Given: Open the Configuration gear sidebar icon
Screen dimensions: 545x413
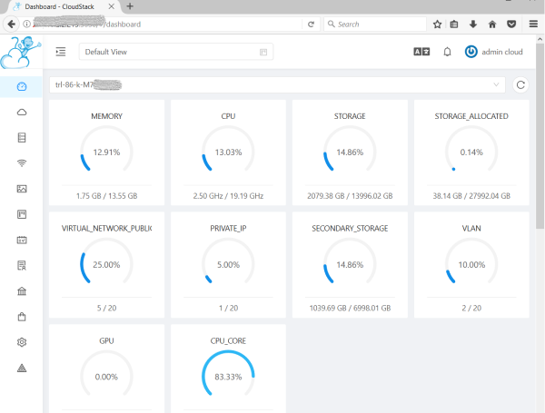Looking at the screenshot, I should (22, 342).
